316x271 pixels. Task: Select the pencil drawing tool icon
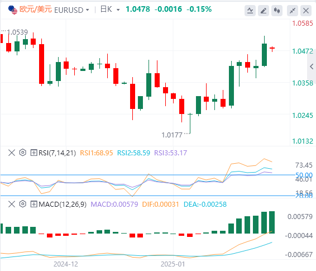coord(264,11)
